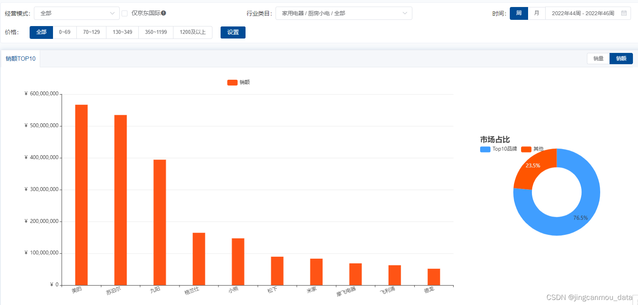Screen dimensions: 638x305
Task: Click the 摩飞电器 bar in chart
Action: (x=355, y=274)
